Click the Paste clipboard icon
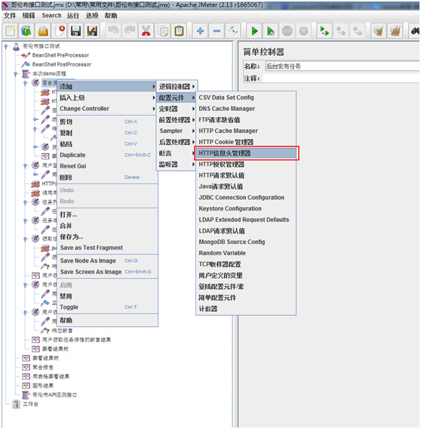This screenshot has width=421, height=429. pyautogui.click(x=179, y=31)
